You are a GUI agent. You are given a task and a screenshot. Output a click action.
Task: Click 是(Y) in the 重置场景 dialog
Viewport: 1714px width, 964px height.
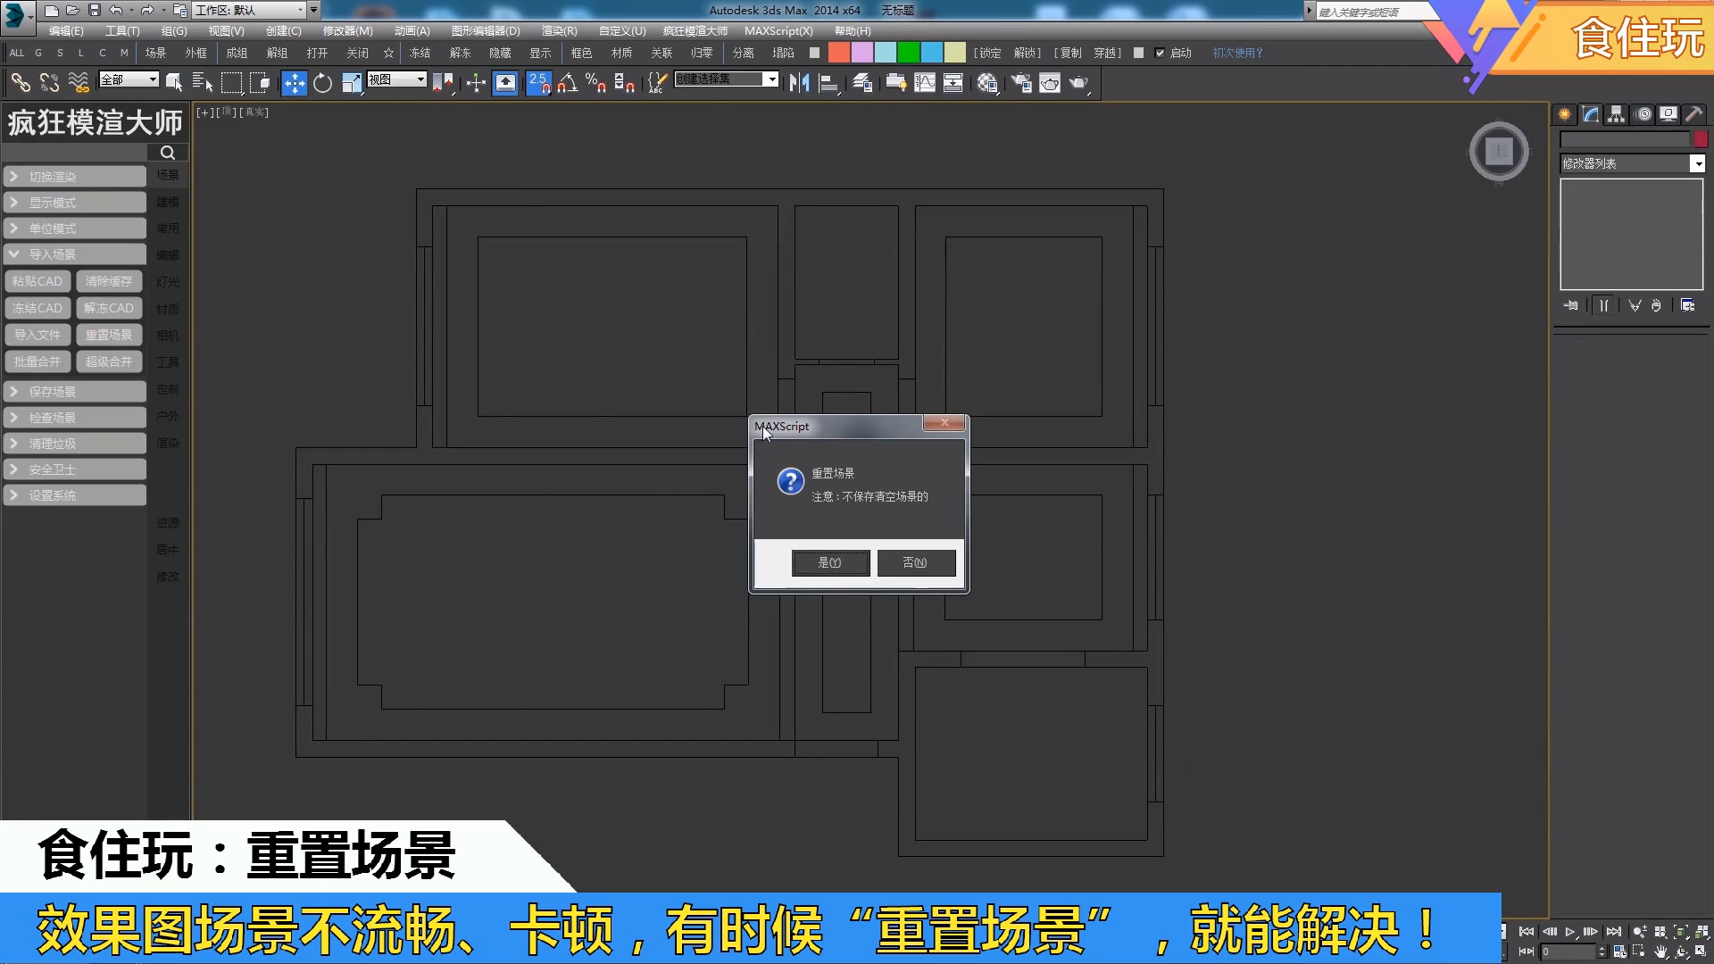click(829, 562)
